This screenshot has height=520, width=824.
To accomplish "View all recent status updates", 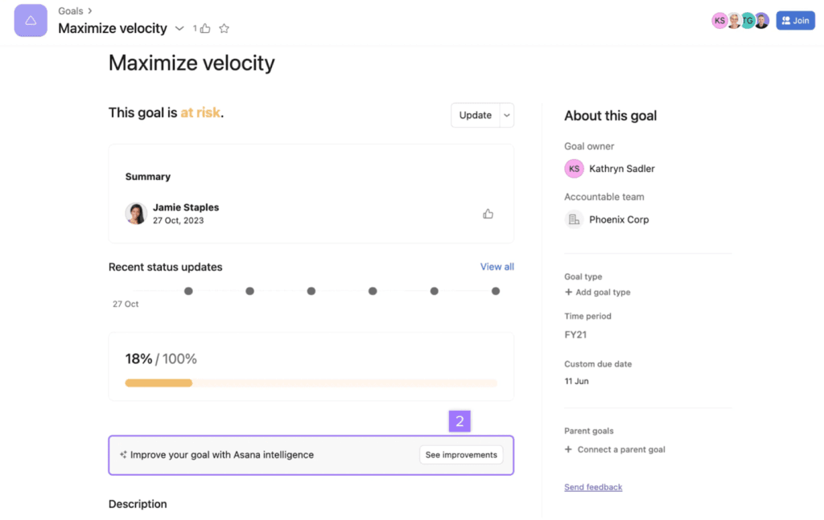I will tap(496, 267).
